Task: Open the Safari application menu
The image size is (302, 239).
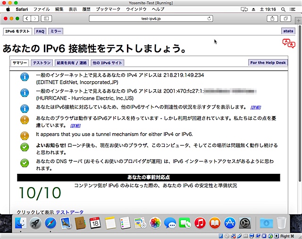Action: (22, 9)
